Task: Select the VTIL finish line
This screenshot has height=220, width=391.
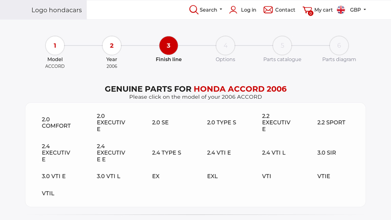Action: point(48,193)
